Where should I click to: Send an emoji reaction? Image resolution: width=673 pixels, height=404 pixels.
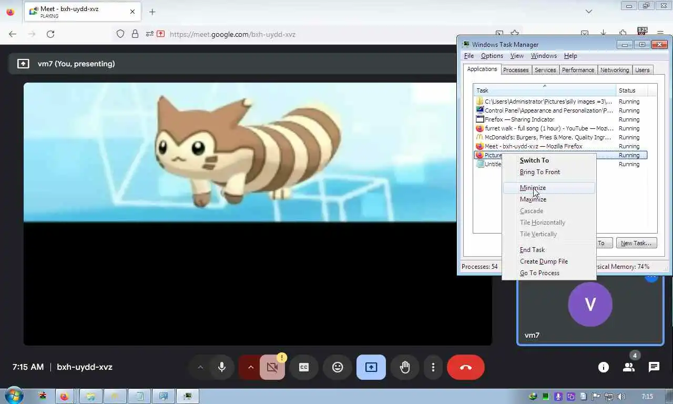(338, 367)
